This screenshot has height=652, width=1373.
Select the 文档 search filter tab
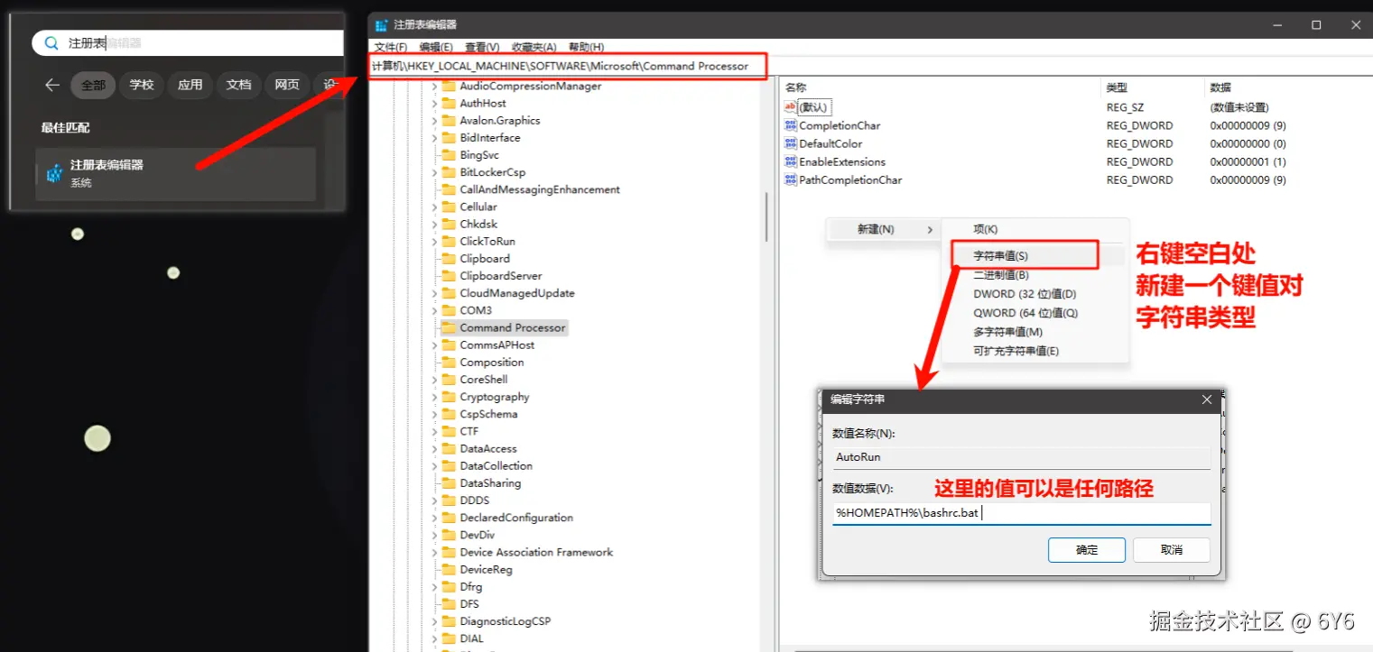tap(238, 85)
